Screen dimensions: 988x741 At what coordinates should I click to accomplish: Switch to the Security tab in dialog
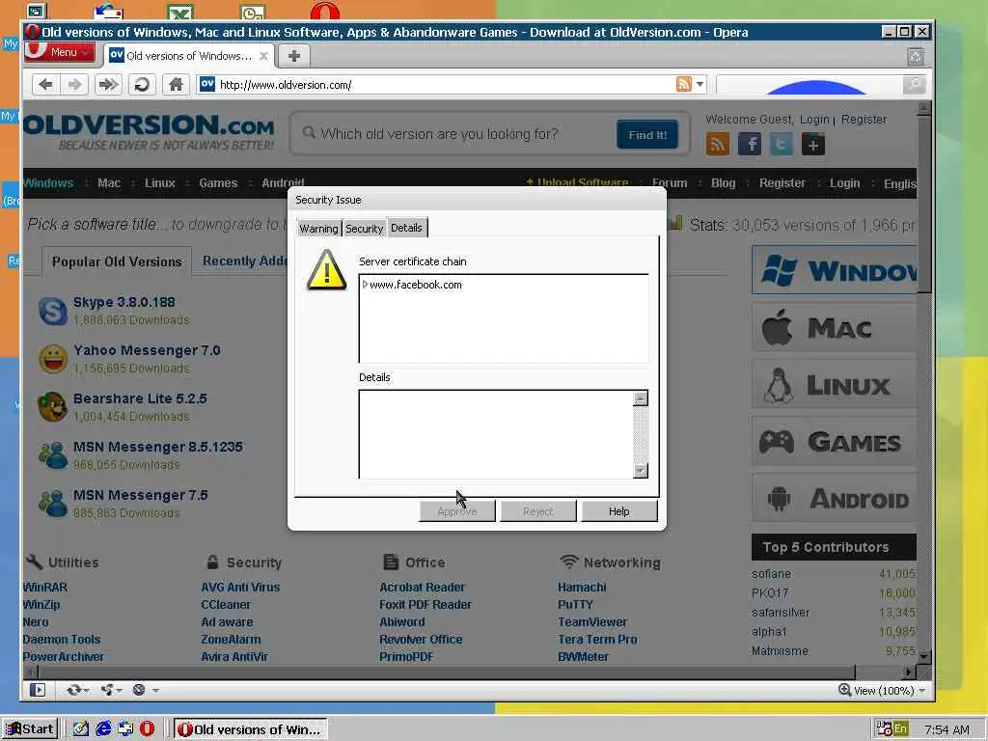[364, 228]
